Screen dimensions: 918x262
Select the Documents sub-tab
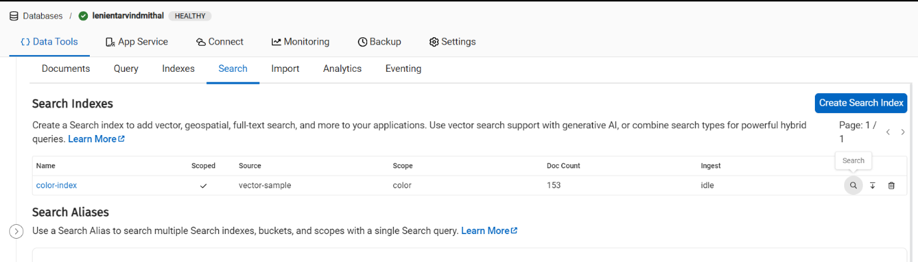(x=66, y=68)
